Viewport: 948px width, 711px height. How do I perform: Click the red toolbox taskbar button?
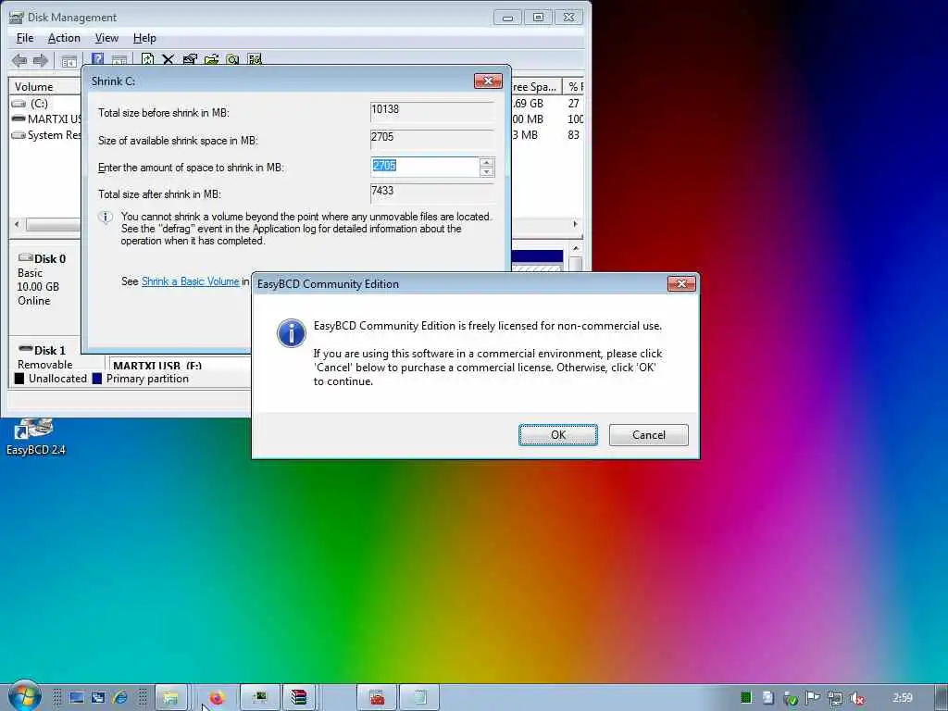coord(377,698)
